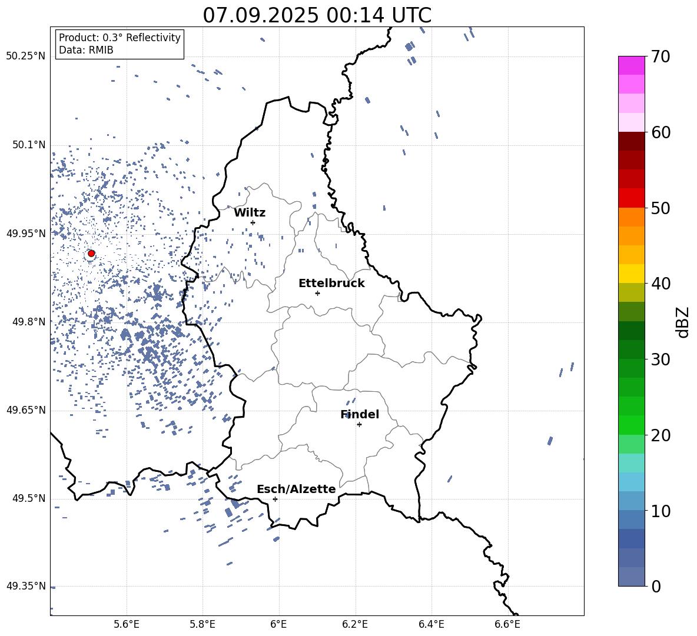Click the 5.6°E longitude label
Screen dimensions: 697x636
click(127, 624)
